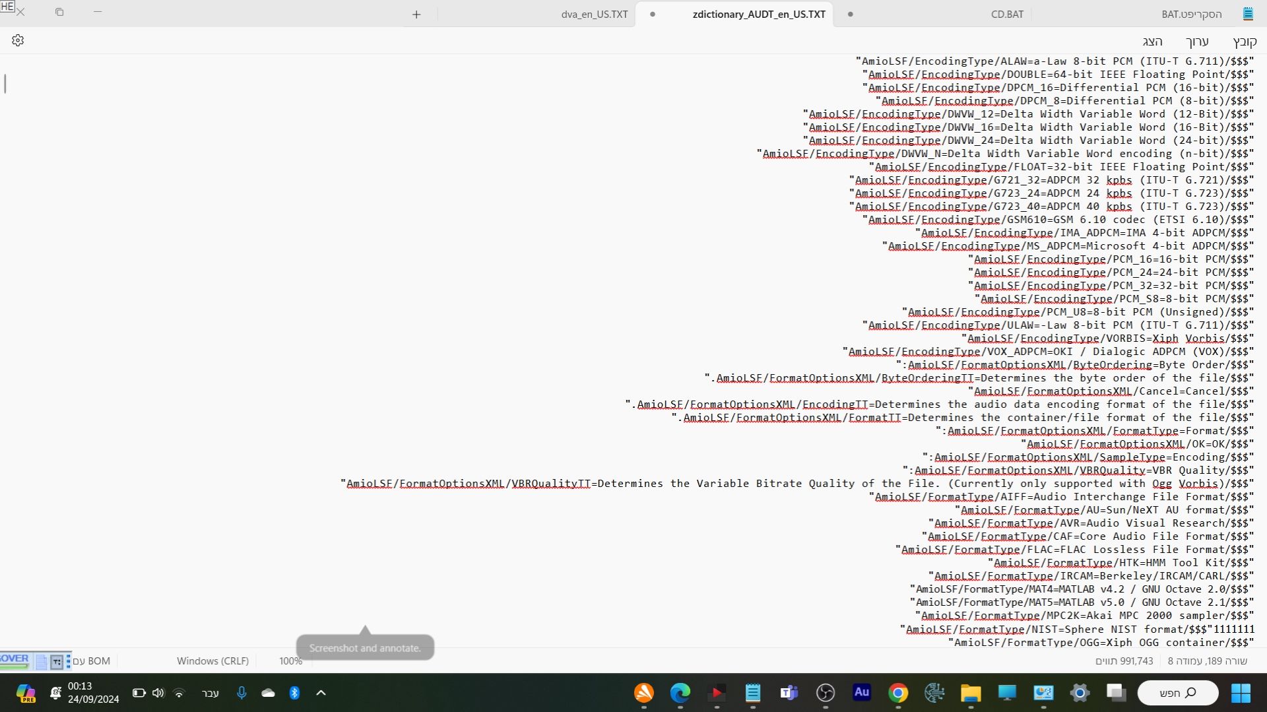Change zoom level at 100% indicator
This screenshot has height=712, width=1267.
point(290,661)
